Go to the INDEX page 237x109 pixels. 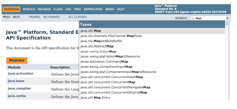pyautogui.click(x=110, y=9)
